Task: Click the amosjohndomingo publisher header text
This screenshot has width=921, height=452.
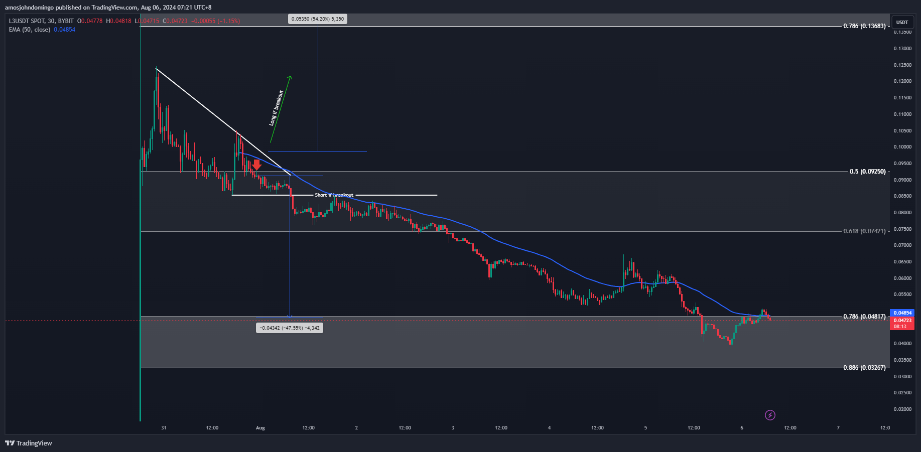Action: (x=29, y=8)
